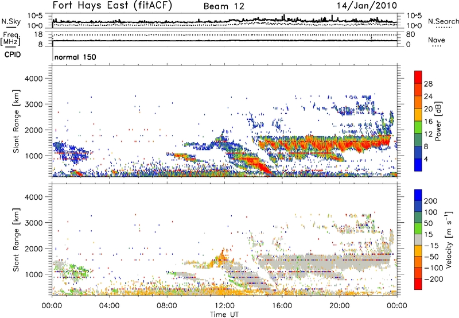Click the 4000 tick of the Velocity panel

pyautogui.click(x=33, y=197)
